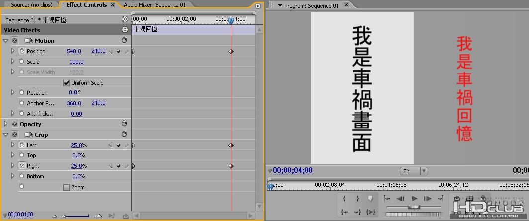Go to next Right crop keyframe

click(x=127, y=166)
